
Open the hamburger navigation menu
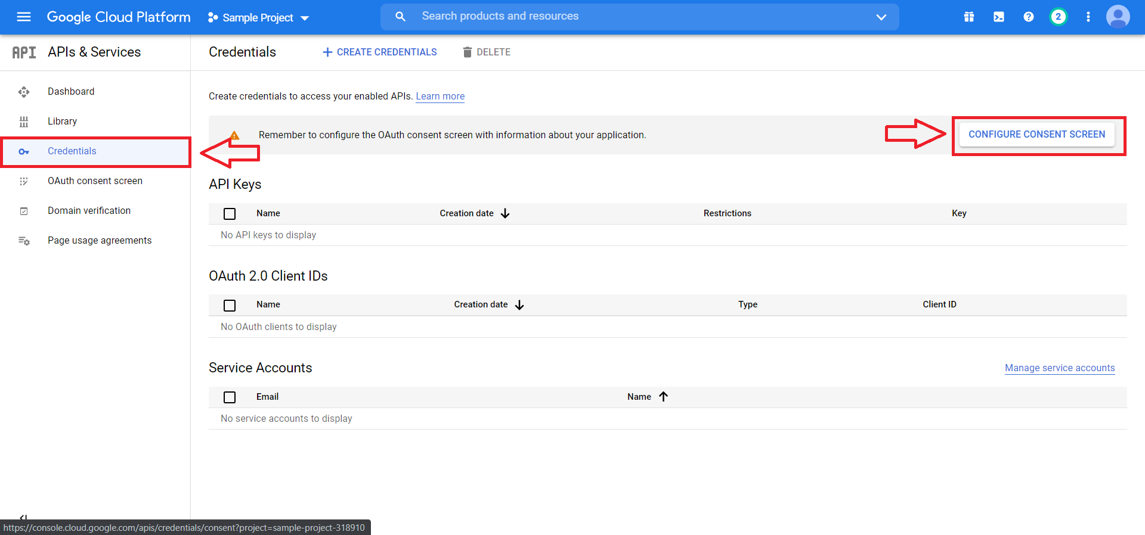click(x=24, y=17)
